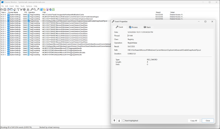Click the Date value field in Event Properties

click(140, 32)
